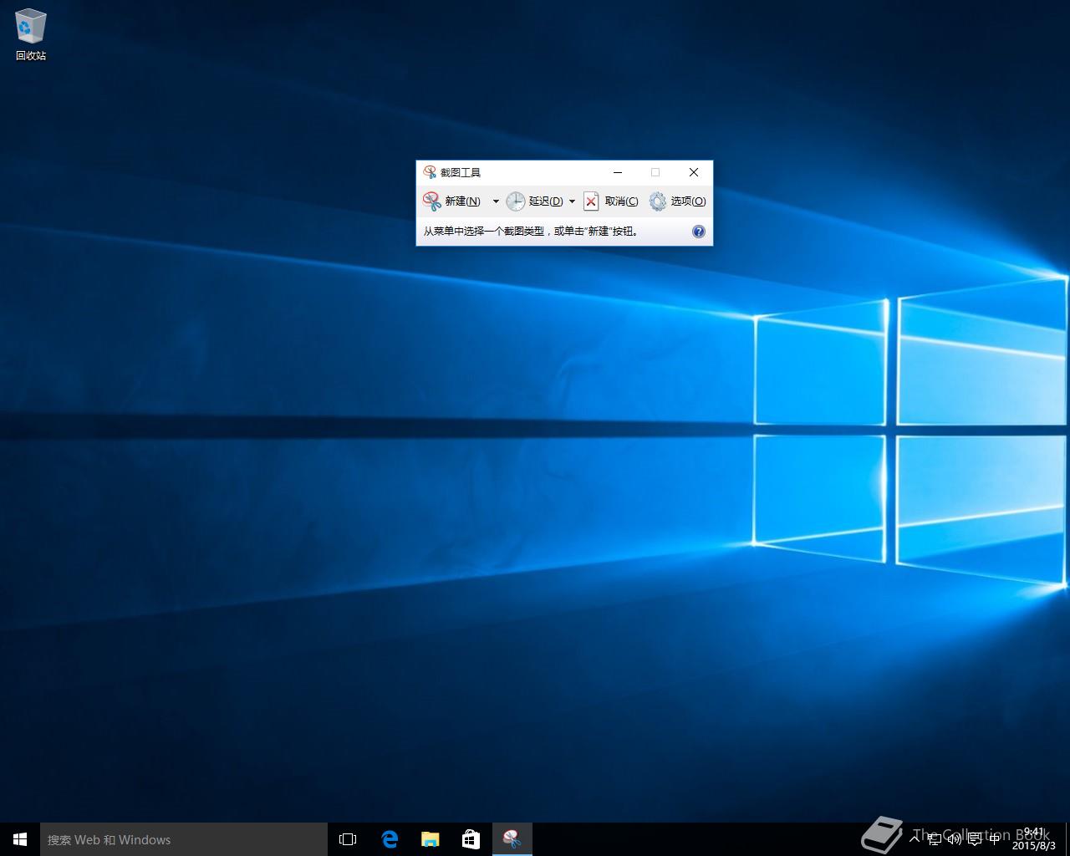Click the blue help question mark icon
This screenshot has width=1070, height=856.
(x=699, y=232)
